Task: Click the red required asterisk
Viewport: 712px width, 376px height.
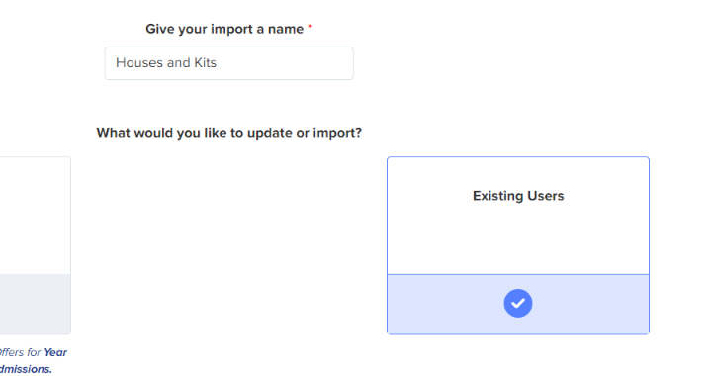Action: point(311,27)
